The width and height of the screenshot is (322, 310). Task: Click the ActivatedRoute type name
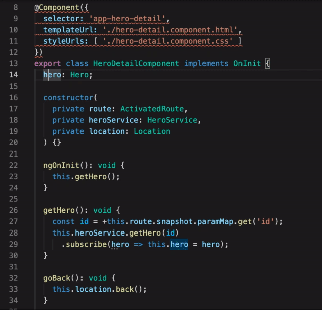(152, 109)
